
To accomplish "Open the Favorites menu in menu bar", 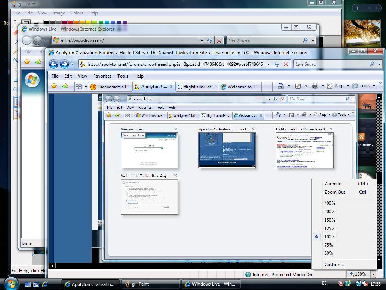I will (102, 76).
